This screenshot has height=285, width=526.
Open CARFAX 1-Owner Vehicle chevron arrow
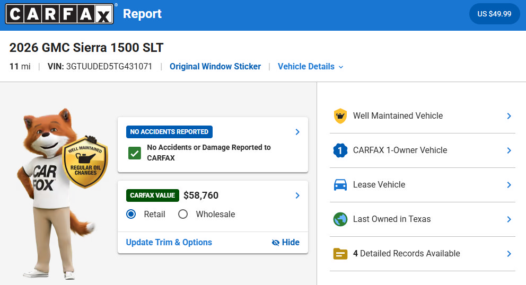click(x=509, y=150)
